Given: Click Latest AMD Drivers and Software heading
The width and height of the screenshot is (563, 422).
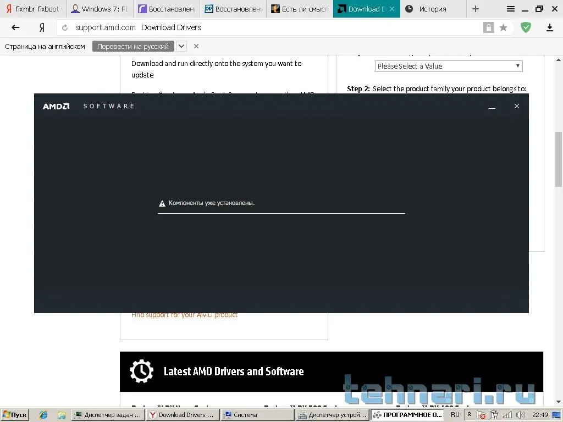Looking at the screenshot, I should (234, 371).
